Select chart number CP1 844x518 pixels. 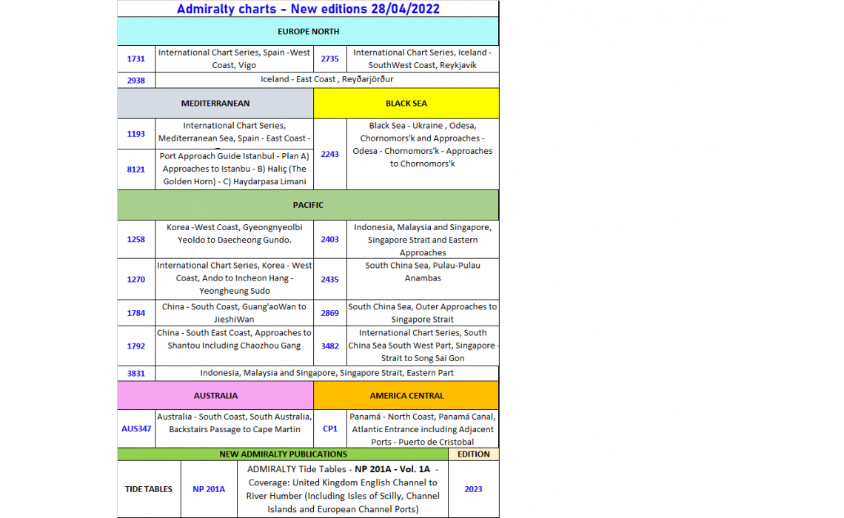(330, 428)
